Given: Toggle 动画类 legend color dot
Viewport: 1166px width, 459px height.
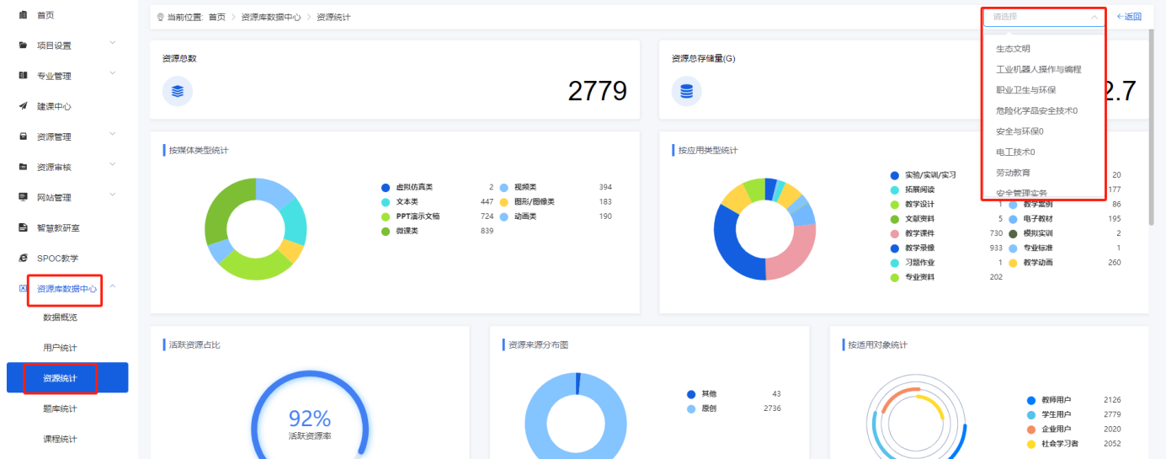Looking at the screenshot, I should (x=504, y=216).
